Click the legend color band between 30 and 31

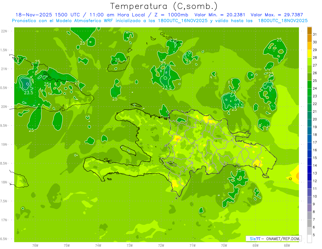(x=309, y=38)
